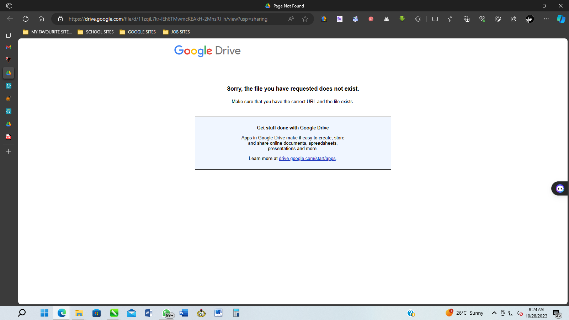569x320 pixels.
Task: Open the Favorites list button
Action: 451,19
